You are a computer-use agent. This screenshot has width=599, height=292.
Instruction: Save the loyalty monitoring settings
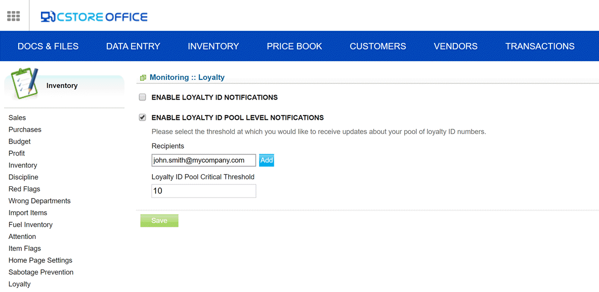159,221
